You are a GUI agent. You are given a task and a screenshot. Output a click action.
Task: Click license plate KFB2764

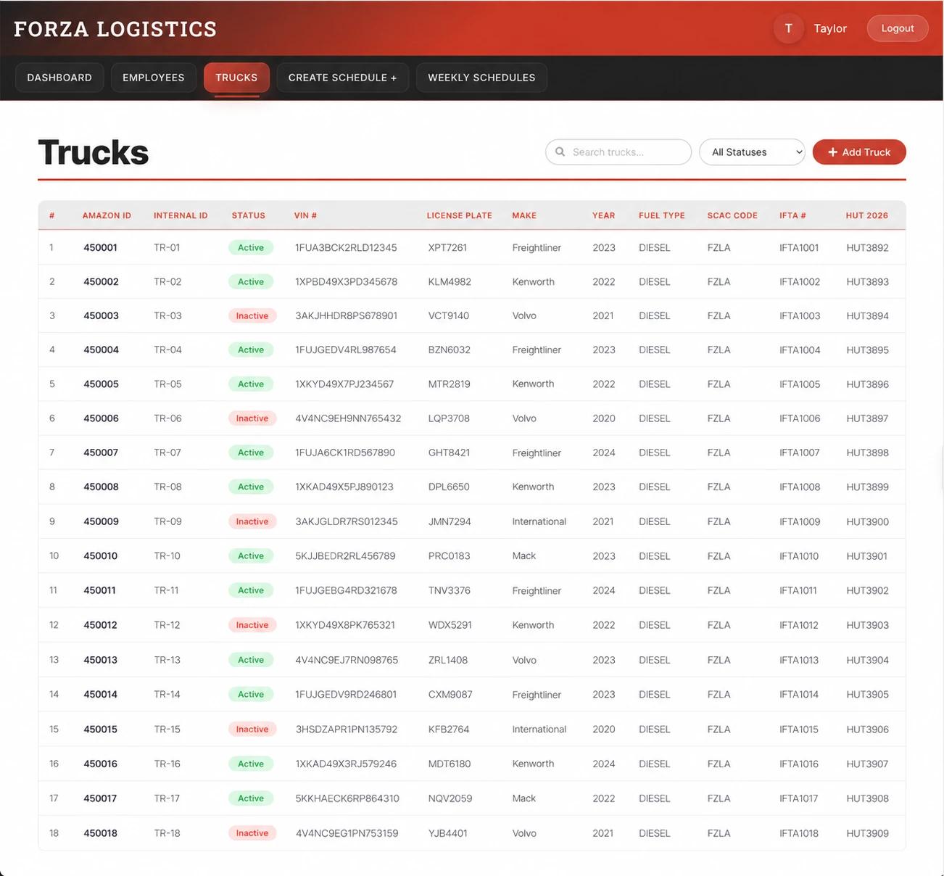(448, 729)
